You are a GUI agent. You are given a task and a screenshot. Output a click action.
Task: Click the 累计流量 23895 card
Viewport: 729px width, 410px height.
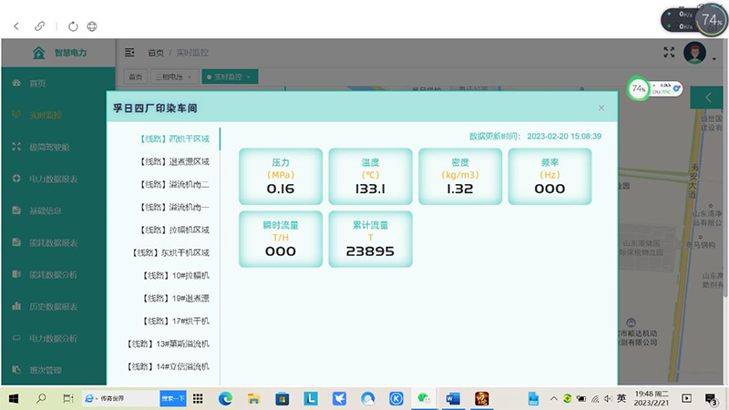pos(371,240)
